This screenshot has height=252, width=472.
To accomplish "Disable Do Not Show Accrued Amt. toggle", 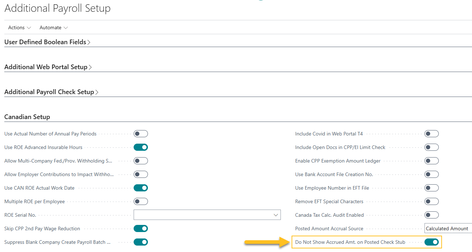I will (x=431, y=242).
